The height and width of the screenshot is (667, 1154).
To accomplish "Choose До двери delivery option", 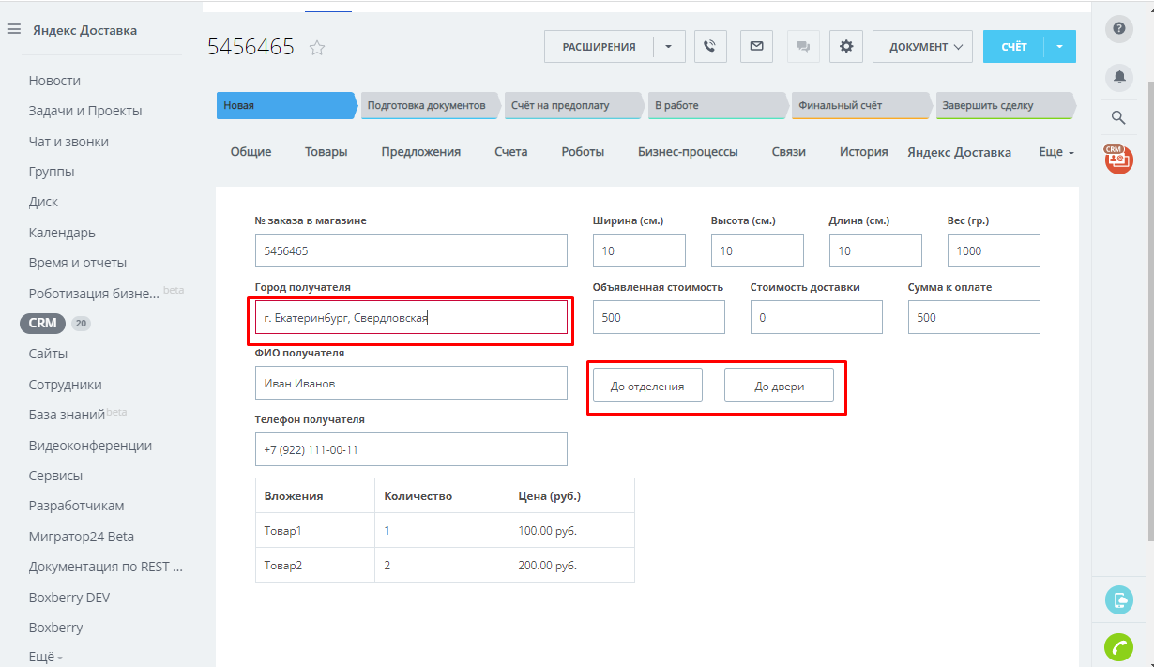I will [779, 386].
